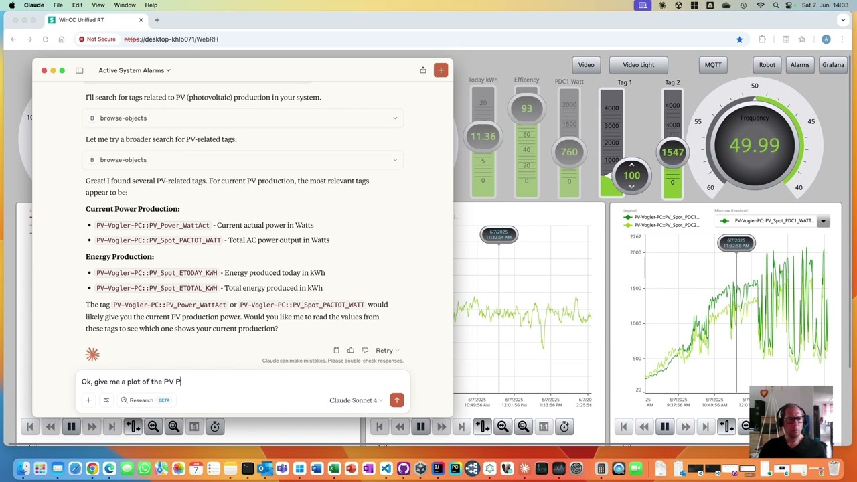Pause the right PDC trend chart updates
The image size is (857, 482).
click(x=665, y=426)
